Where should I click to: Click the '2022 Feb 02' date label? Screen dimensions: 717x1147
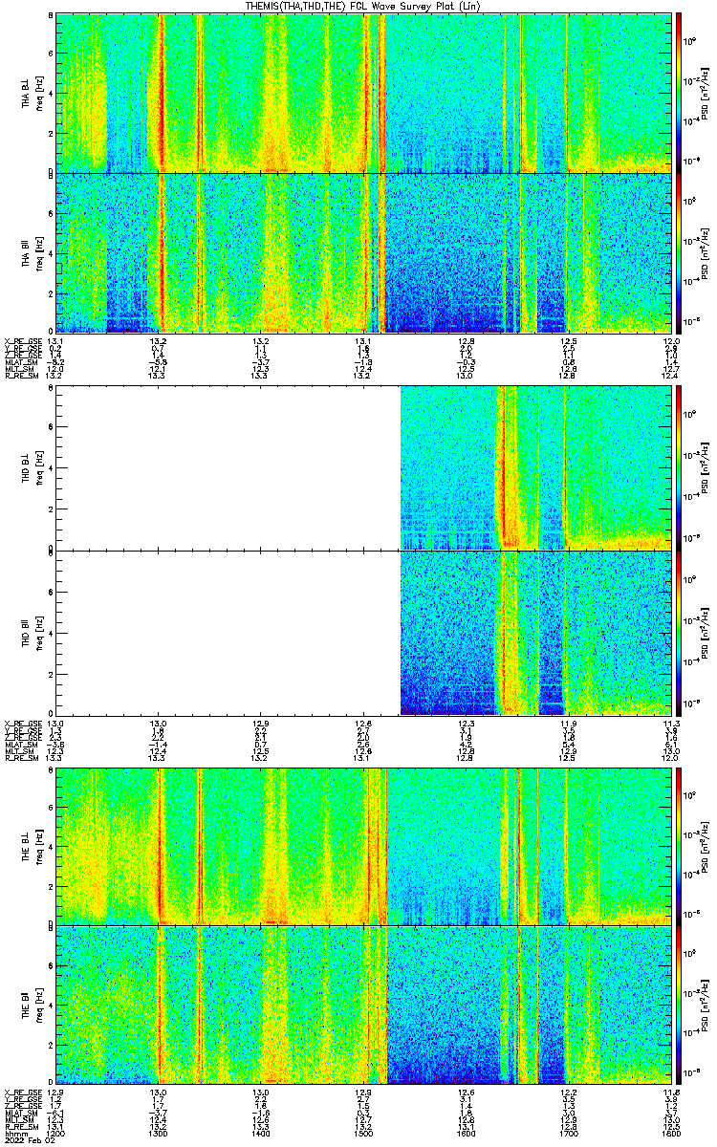tap(28, 1139)
